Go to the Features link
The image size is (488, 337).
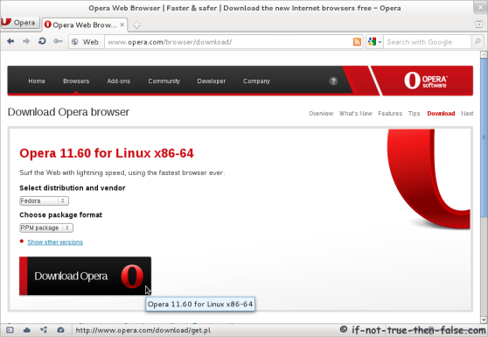pos(390,114)
